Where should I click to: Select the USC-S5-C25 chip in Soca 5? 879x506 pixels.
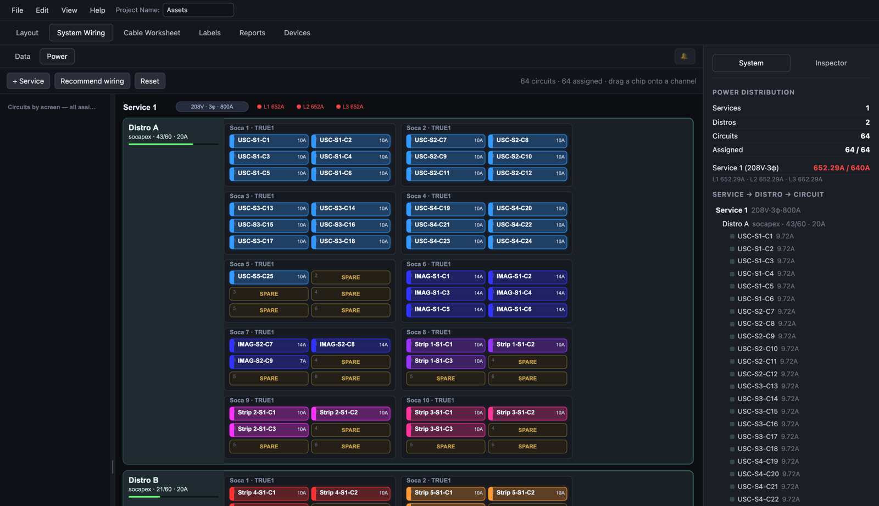[269, 277]
